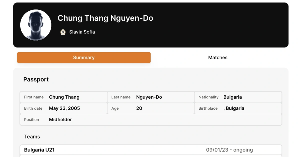The image size is (300, 157).
Task: Click the Birth date May 23, 2005 value
Action: 64,108
